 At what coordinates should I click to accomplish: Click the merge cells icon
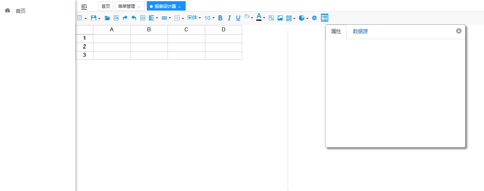point(142,18)
